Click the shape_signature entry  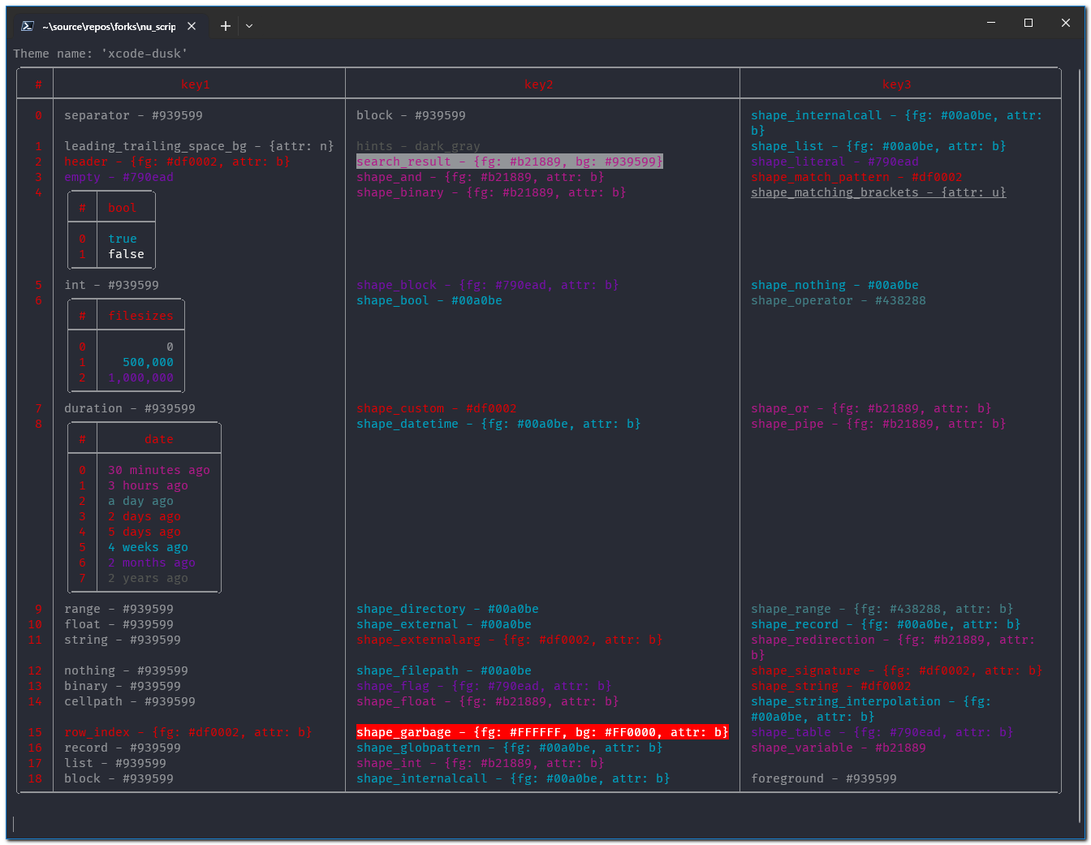pyautogui.click(x=897, y=670)
